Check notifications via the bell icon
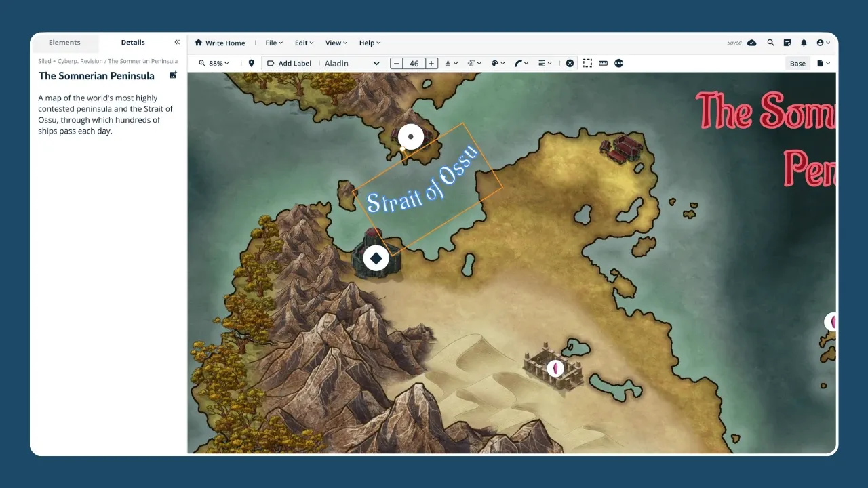The image size is (868, 488). click(804, 42)
